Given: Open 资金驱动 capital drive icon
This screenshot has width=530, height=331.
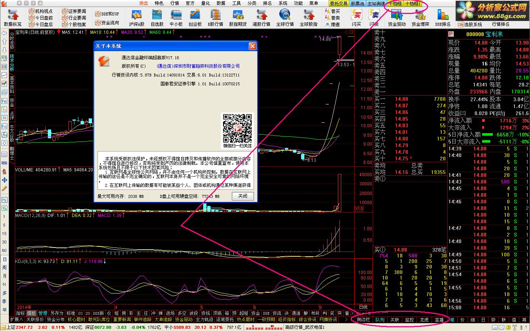Looking at the screenshot, I should pos(397,18).
